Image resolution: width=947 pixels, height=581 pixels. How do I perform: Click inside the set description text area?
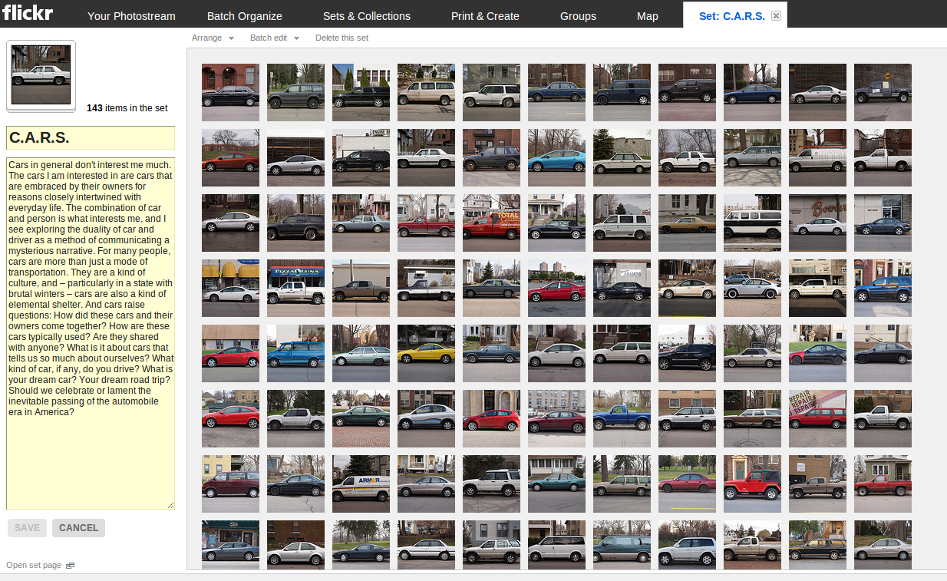(x=91, y=461)
